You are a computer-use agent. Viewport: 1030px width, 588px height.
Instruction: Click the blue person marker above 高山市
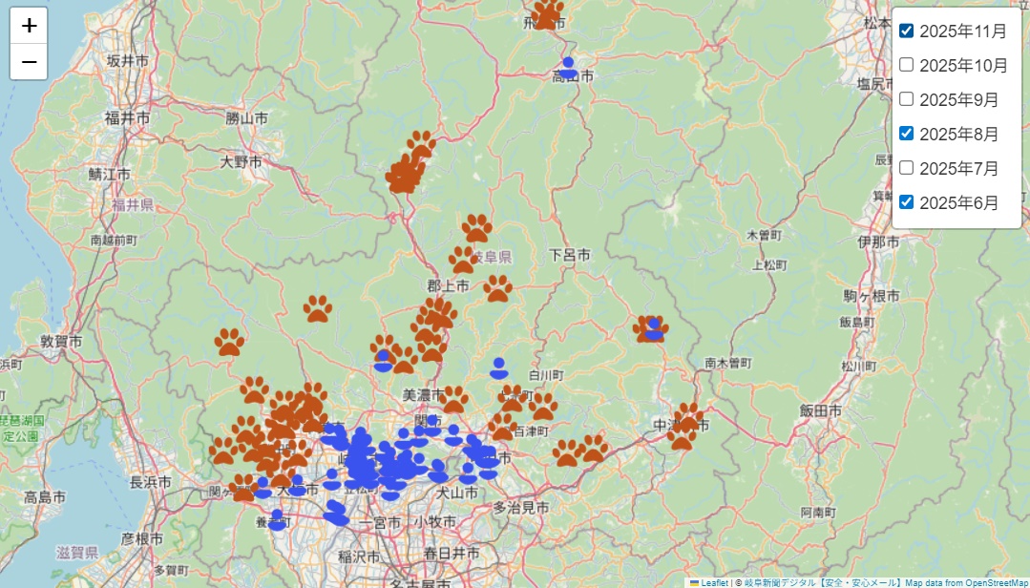click(x=568, y=68)
